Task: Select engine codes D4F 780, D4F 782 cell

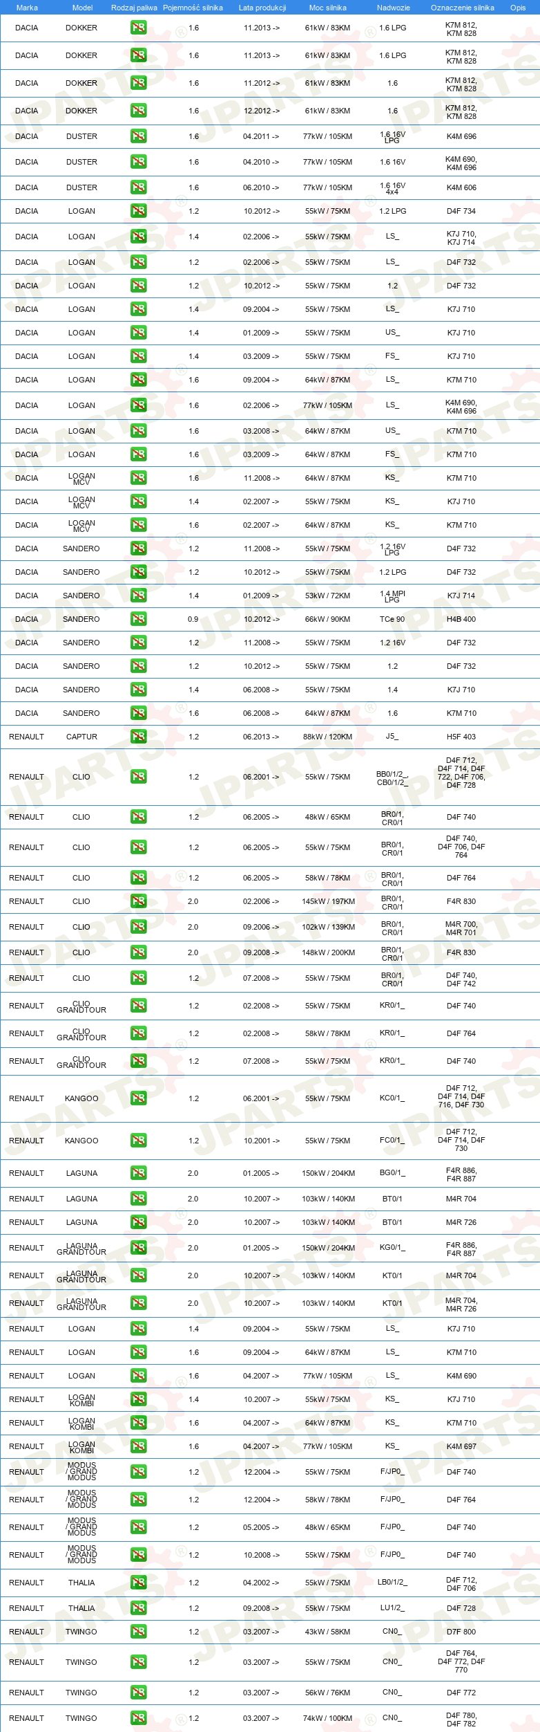Action: 461,1719
